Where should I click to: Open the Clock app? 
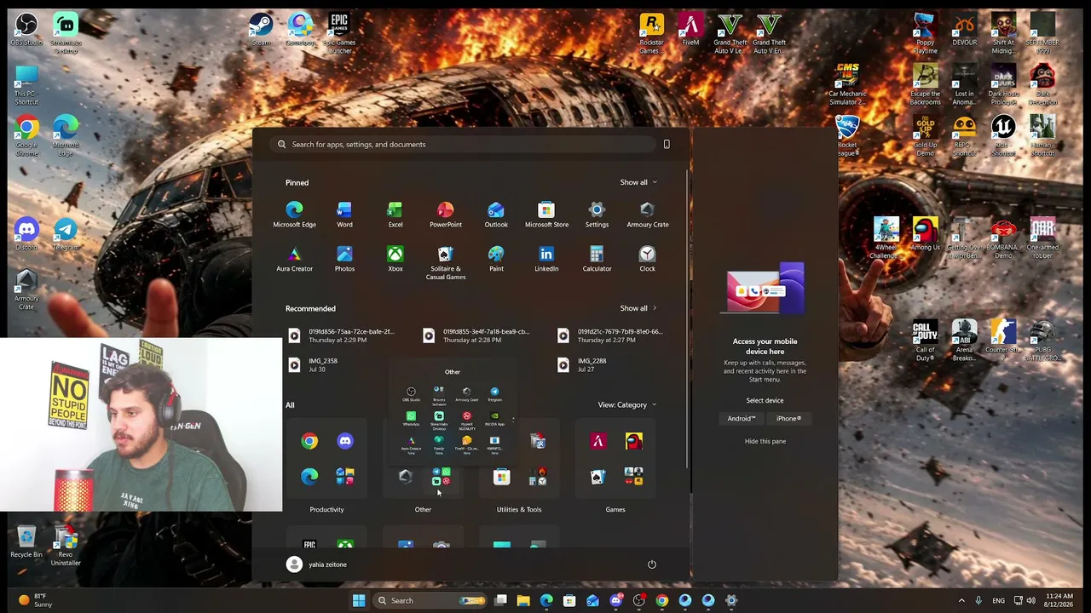coord(648,259)
